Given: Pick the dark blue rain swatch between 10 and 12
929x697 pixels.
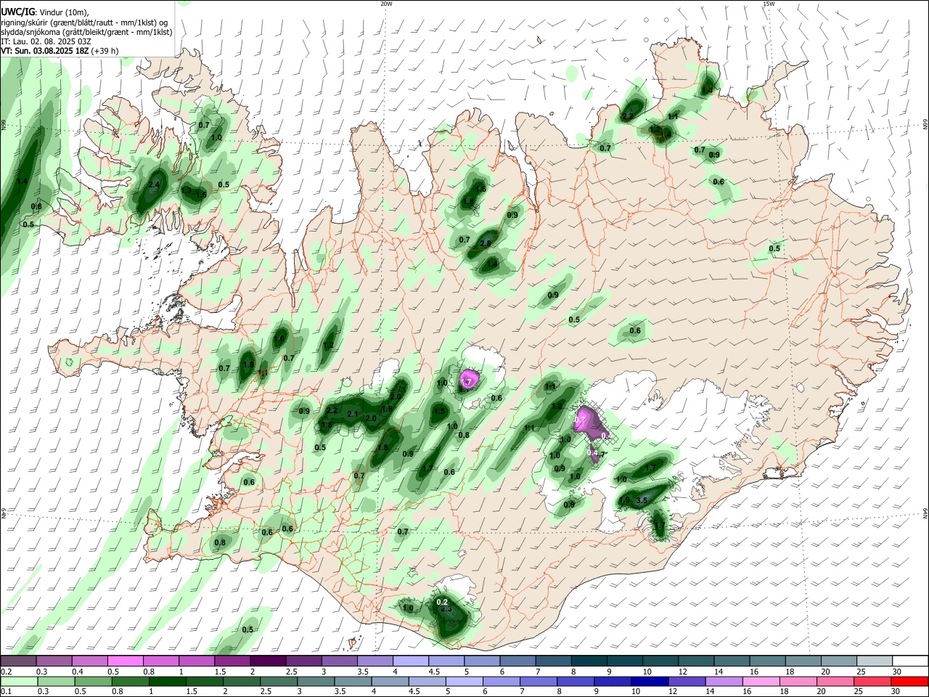Looking at the screenshot, I should tap(648, 681).
